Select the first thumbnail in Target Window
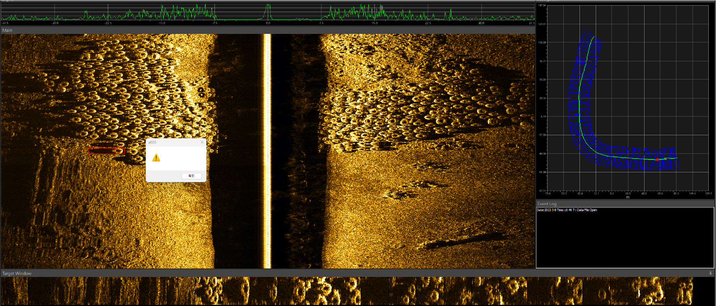716x306 pixels. [x=15, y=291]
